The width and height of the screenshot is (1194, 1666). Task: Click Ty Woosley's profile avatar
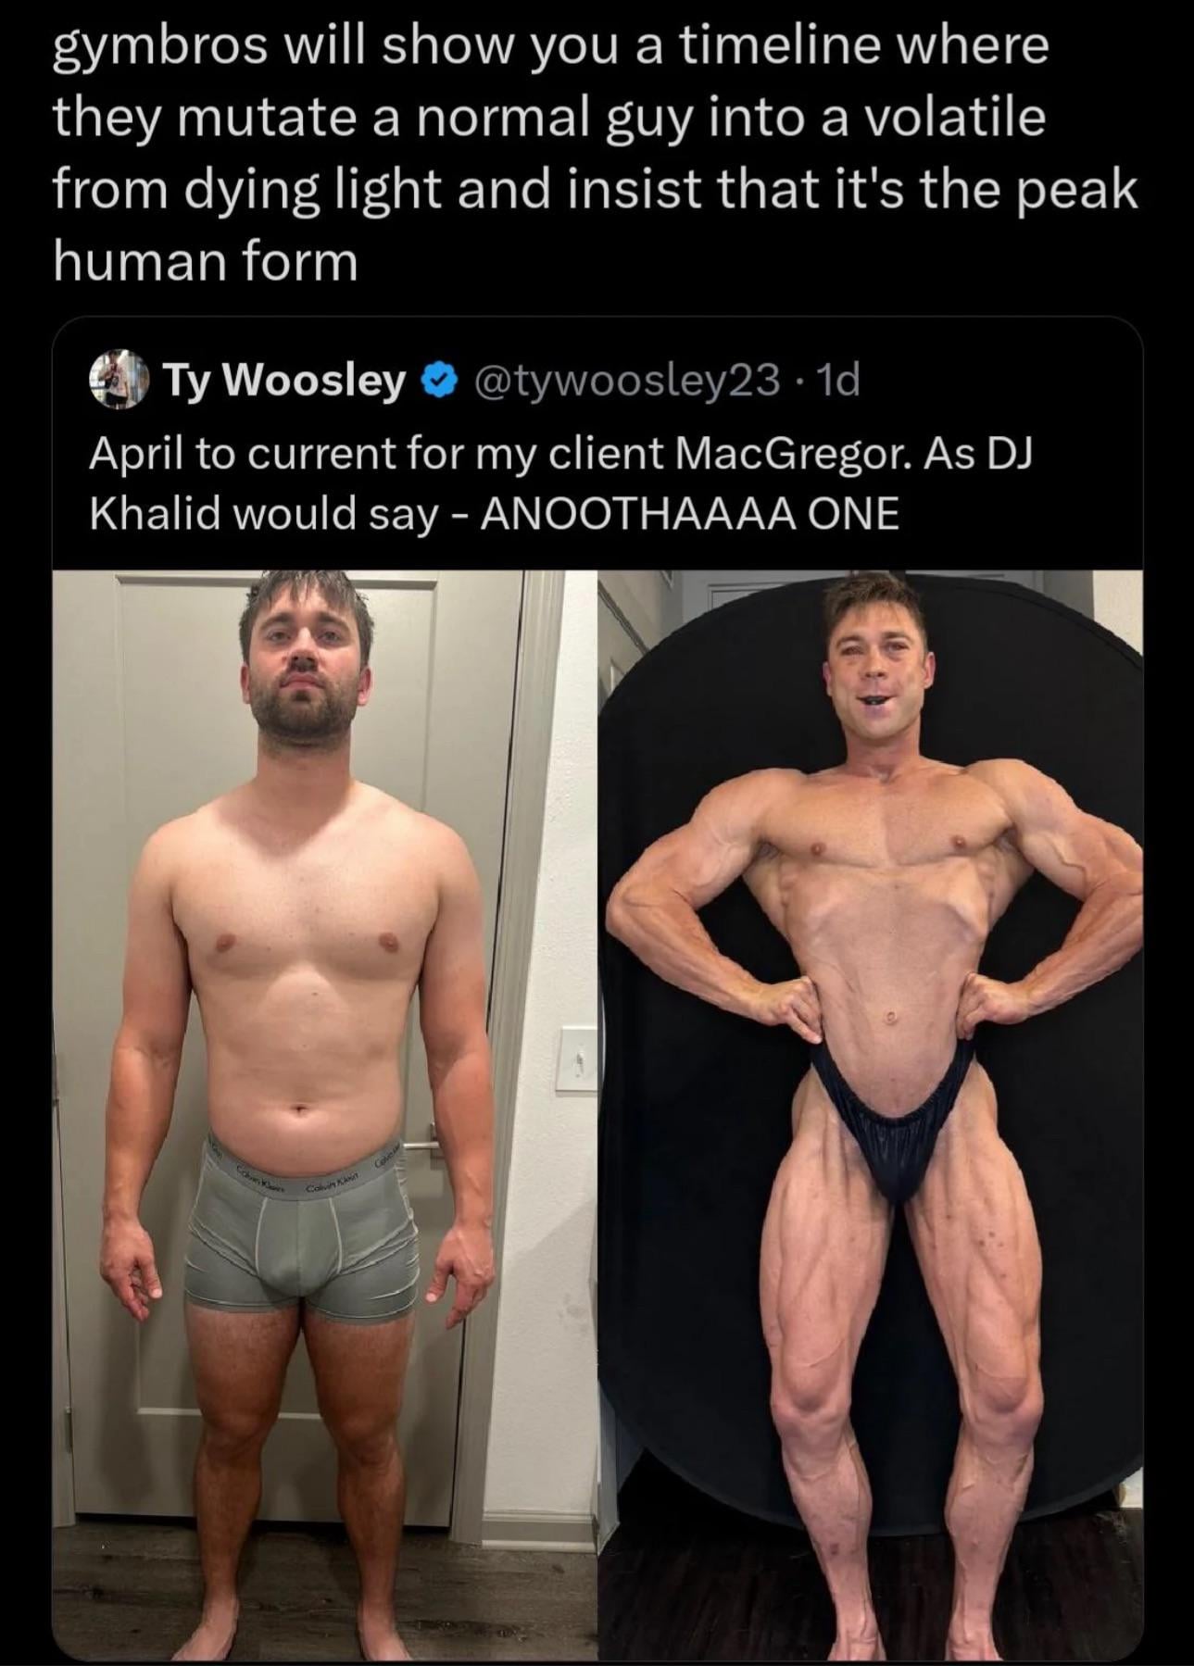click(119, 380)
